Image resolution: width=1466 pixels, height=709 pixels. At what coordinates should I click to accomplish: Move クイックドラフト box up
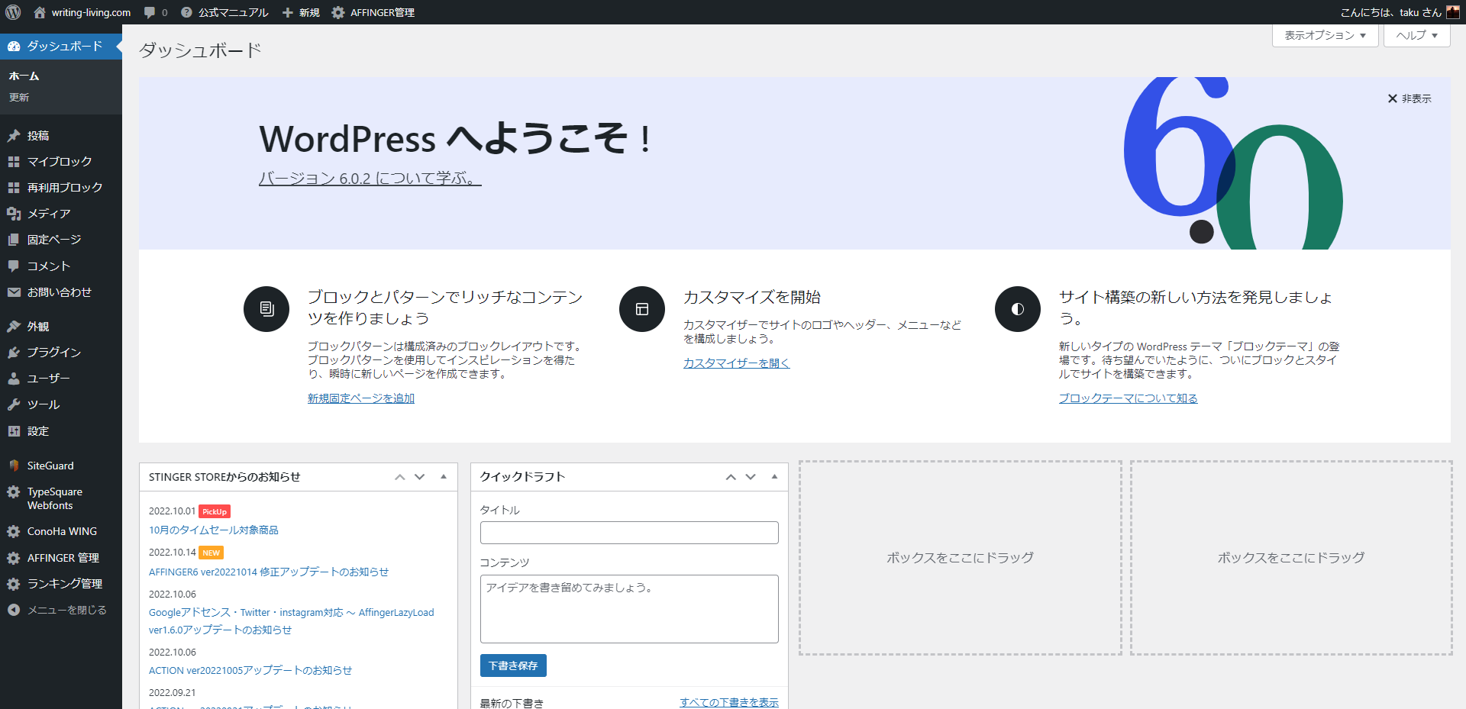[x=731, y=477]
